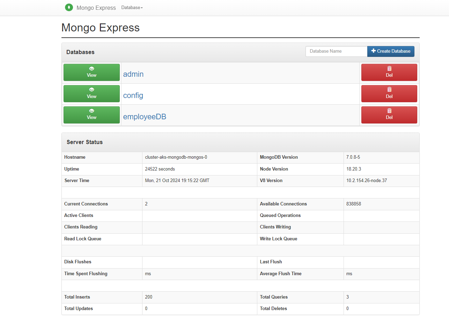Click the Read Lock Queue label

pos(83,239)
